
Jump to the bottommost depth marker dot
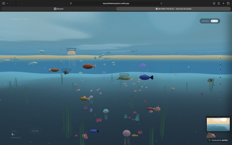220,98
